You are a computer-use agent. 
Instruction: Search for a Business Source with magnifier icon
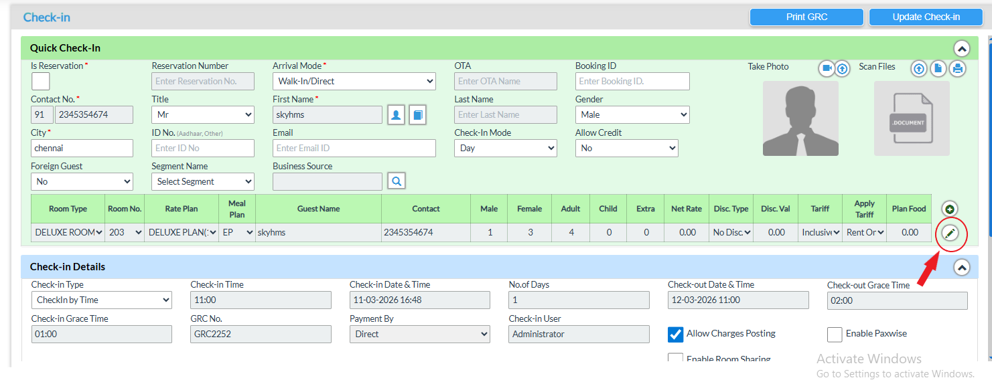point(397,181)
